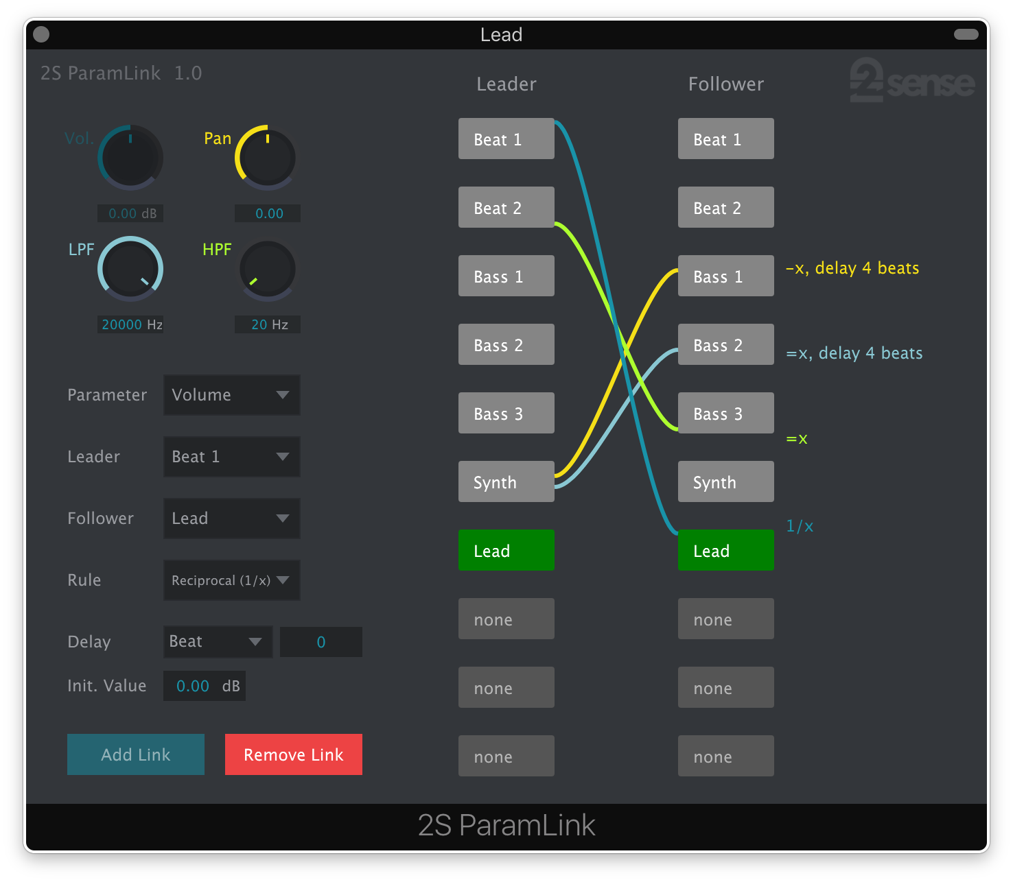This screenshot has height=882, width=1013.
Task: Click the 20000 Hz LPF field
Action: tap(130, 324)
